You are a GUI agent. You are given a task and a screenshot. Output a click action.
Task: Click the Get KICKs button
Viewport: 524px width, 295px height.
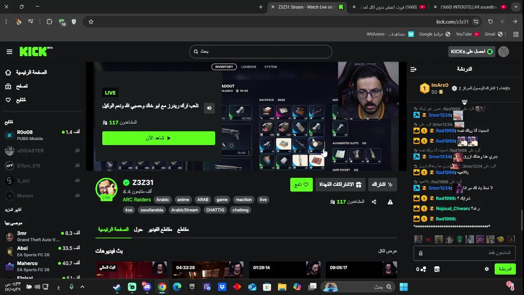[x=471, y=52]
